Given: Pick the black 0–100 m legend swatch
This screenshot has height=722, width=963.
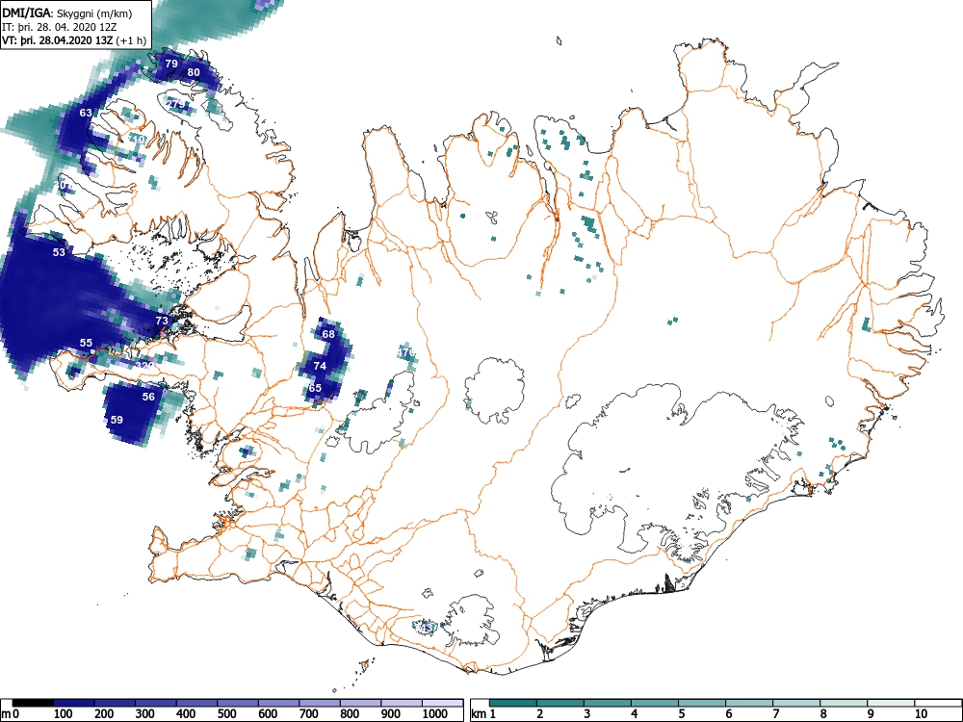Looking at the screenshot, I should point(33,703).
